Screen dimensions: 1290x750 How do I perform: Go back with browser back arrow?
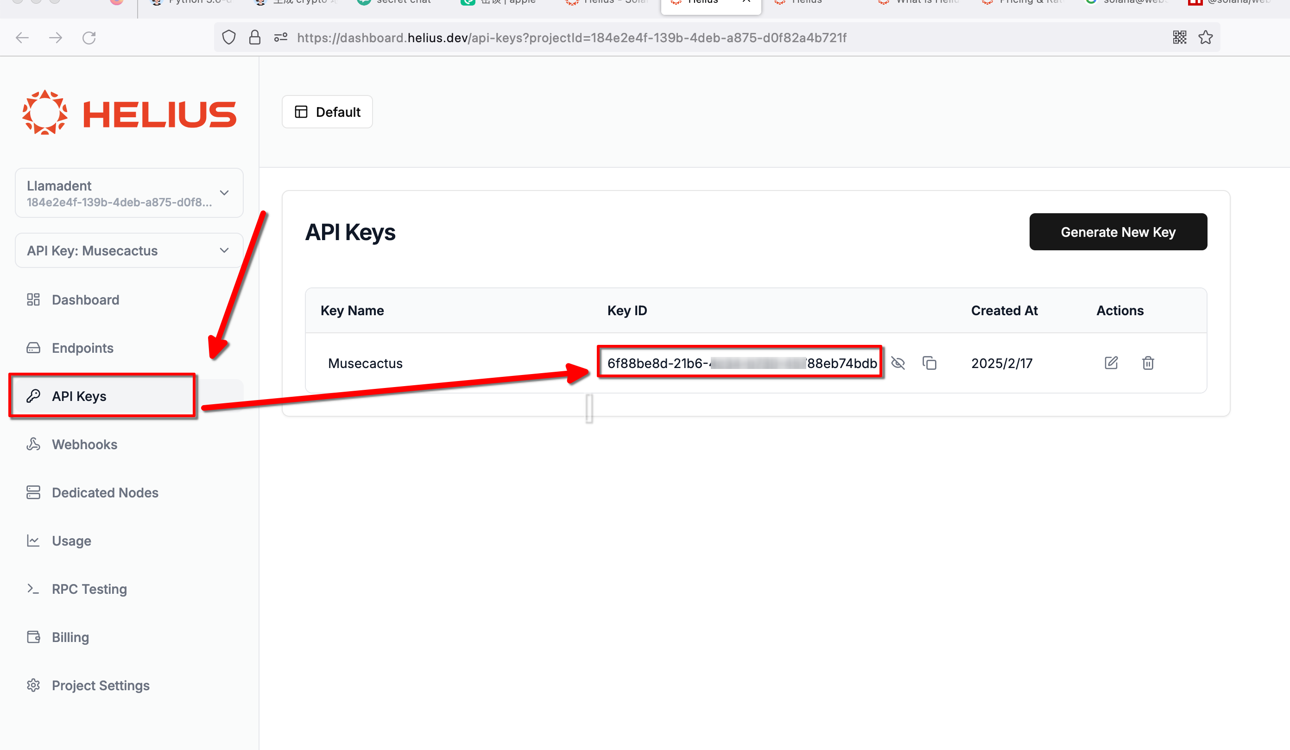23,38
